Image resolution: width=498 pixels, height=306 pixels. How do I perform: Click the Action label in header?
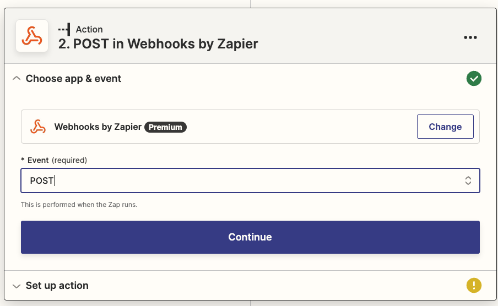click(89, 29)
